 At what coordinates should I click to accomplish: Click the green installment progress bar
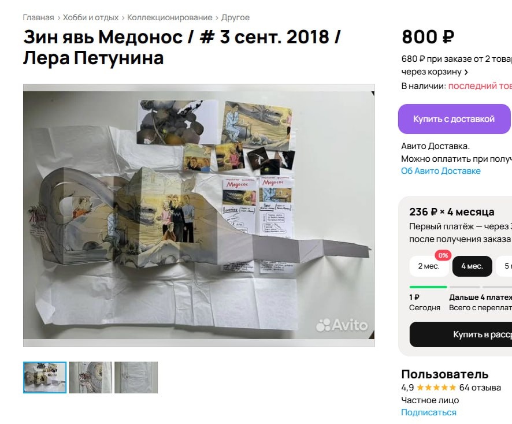pos(428,287)
